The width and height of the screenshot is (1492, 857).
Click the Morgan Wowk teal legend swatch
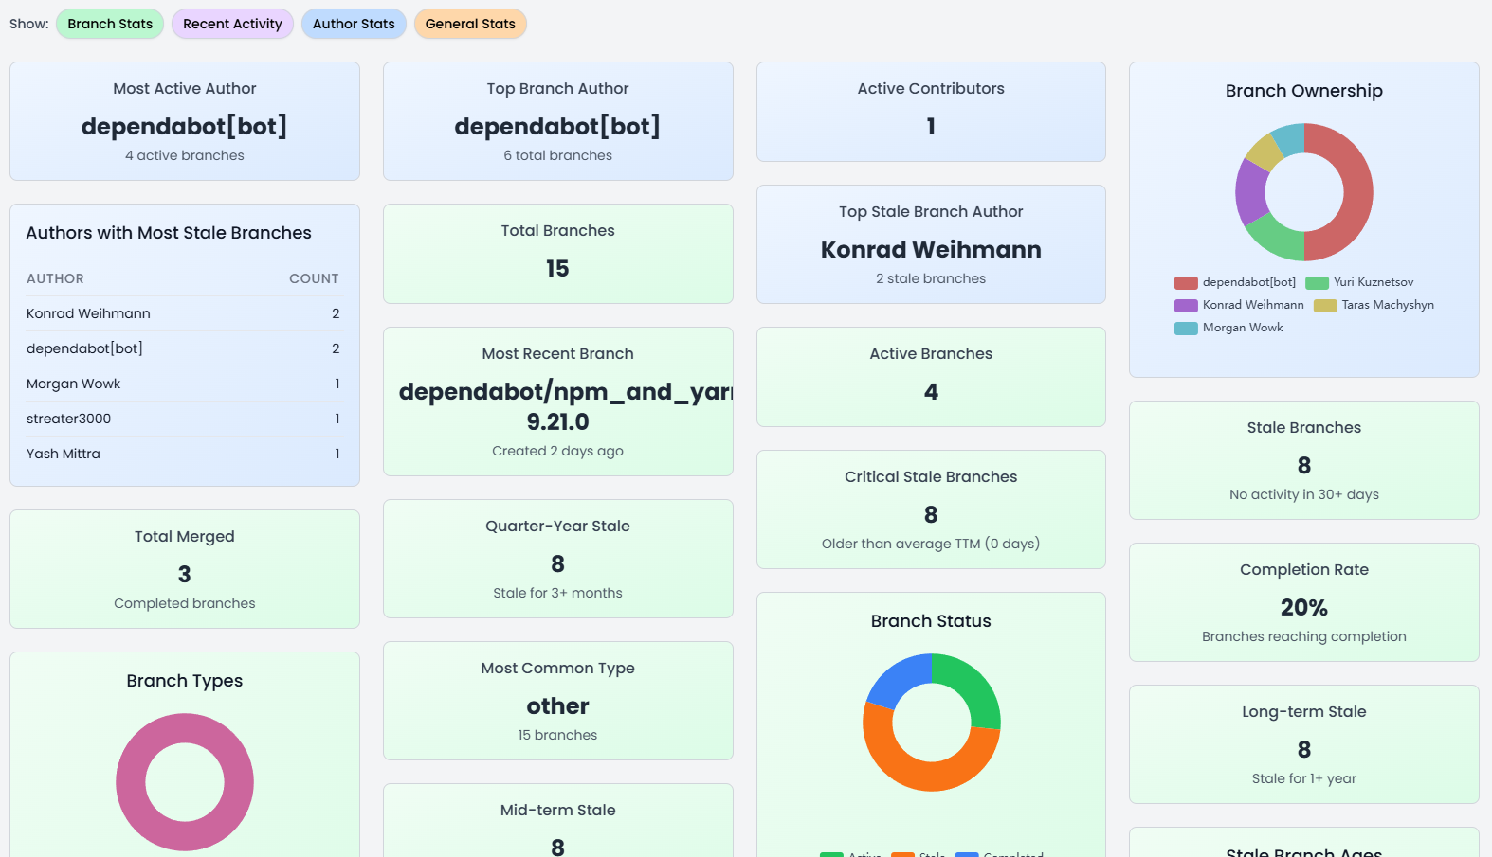click(1186, 328)
